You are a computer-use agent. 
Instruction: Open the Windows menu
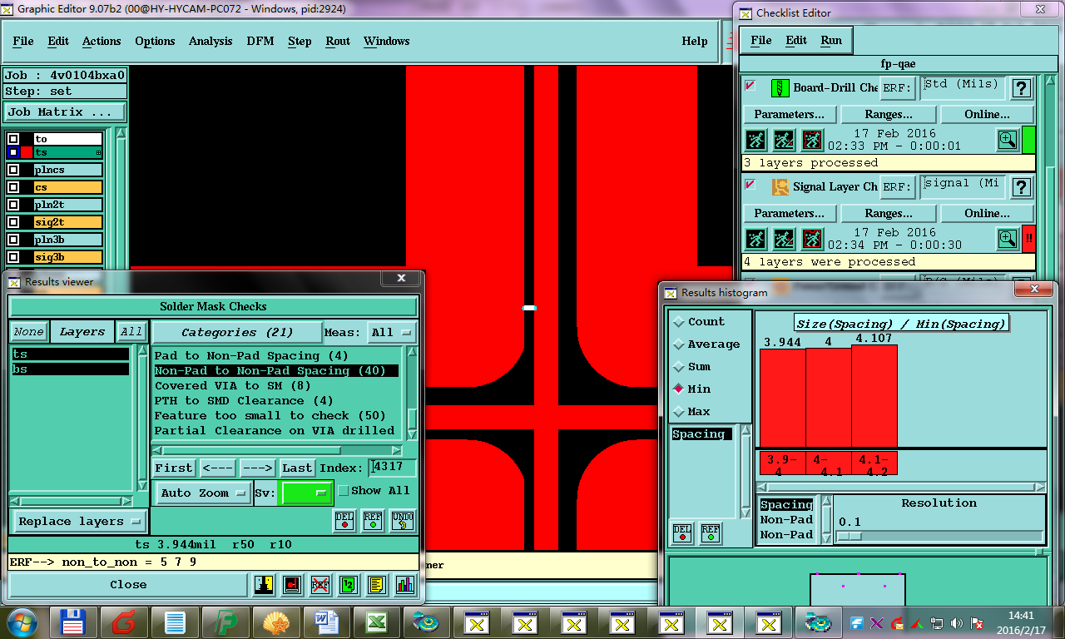(x=386, y=41)
